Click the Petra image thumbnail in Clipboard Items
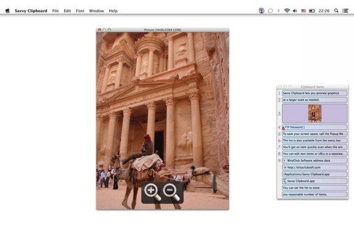 coord(315,114)
